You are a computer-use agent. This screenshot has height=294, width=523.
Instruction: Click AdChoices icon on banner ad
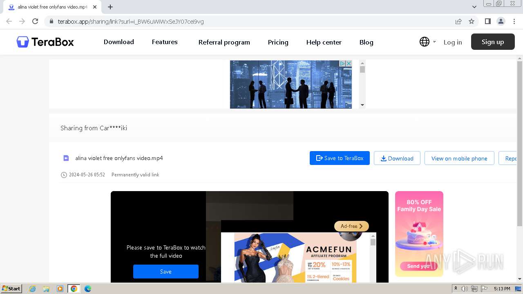coord(343,63)
